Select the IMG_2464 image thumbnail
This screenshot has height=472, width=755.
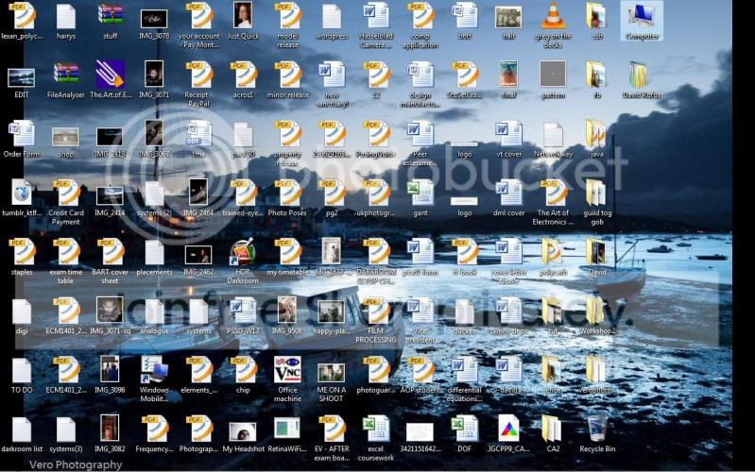point(198,192)
